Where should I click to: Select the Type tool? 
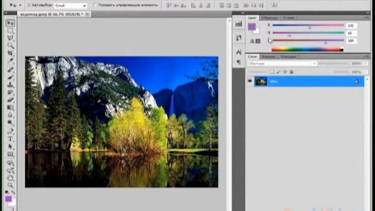pyautogui.click(x=10, y=139)
